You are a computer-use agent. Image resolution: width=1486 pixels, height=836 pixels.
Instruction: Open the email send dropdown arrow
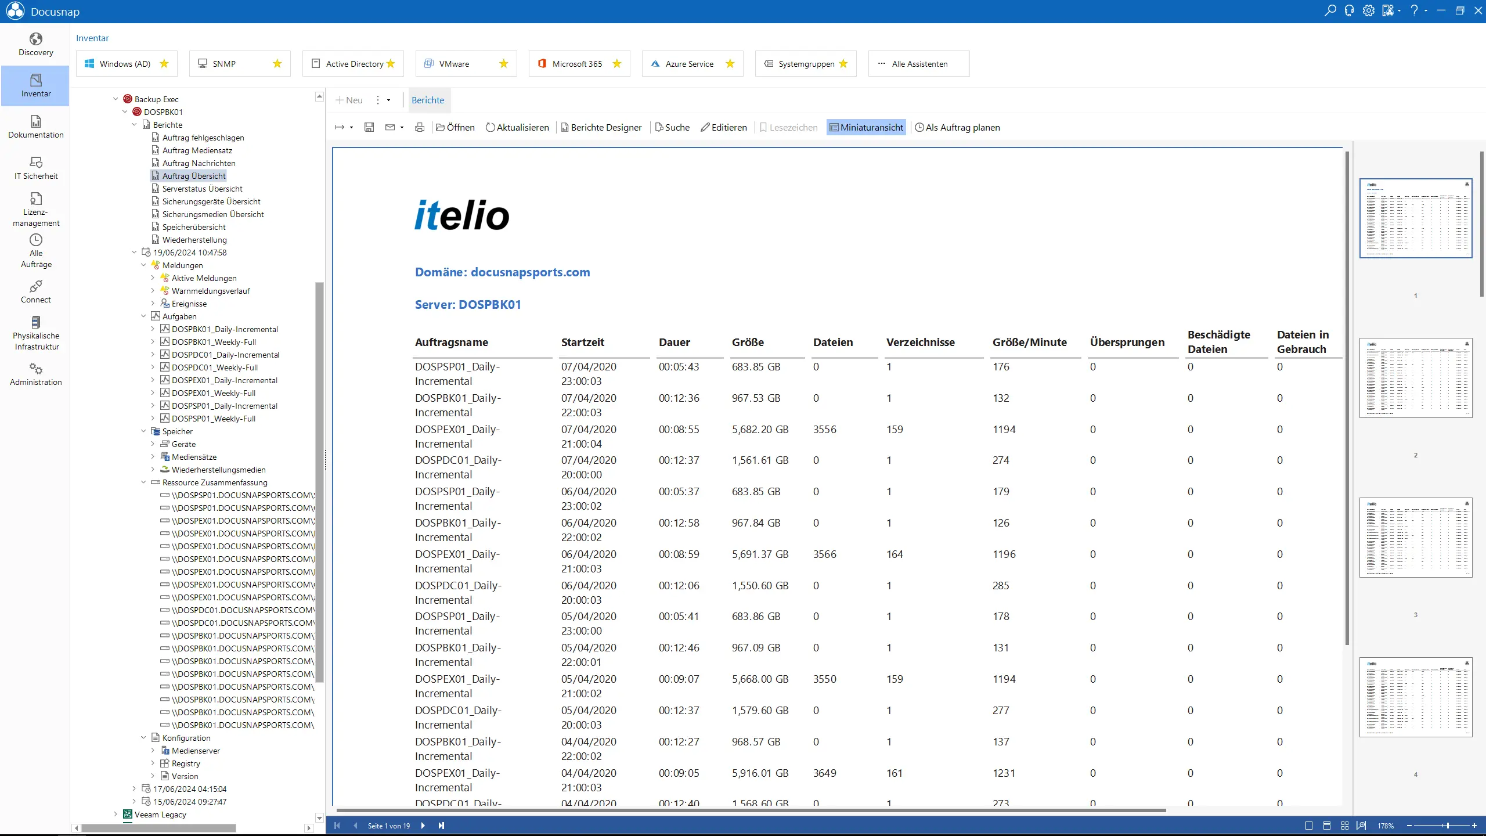pos(402,128)
